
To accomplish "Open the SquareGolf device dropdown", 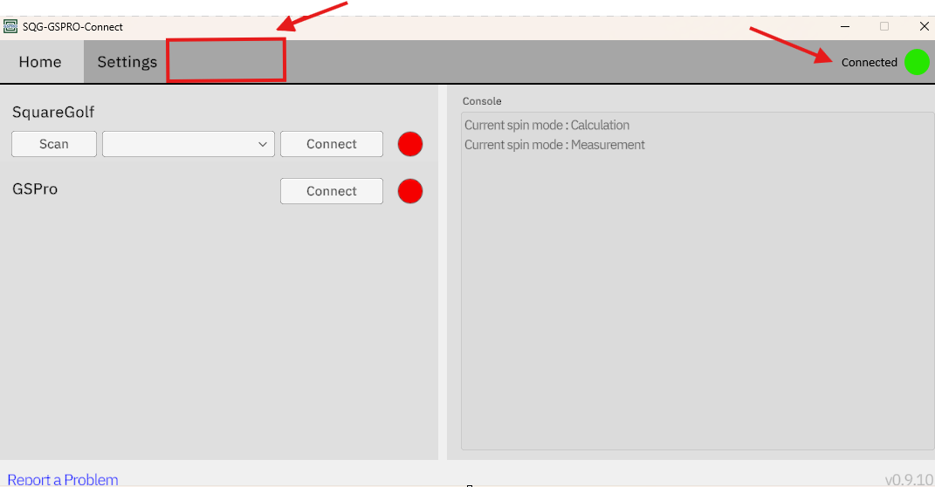I will click(189, 144).
